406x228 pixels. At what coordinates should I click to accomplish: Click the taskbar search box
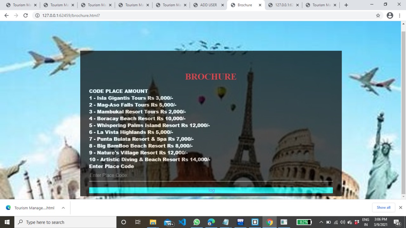[65, 222]
